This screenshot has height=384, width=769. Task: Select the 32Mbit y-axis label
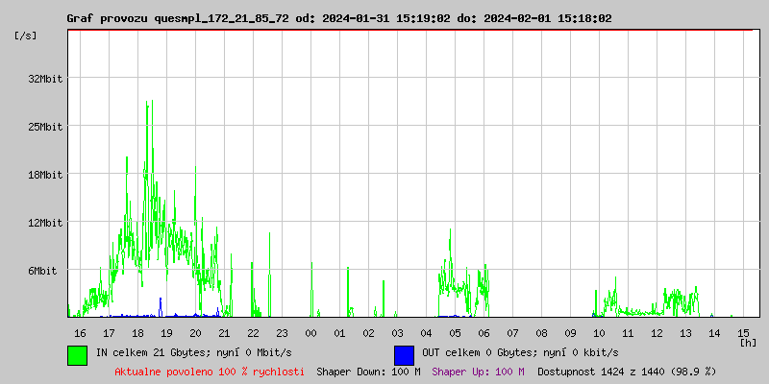tap(45, 79)
